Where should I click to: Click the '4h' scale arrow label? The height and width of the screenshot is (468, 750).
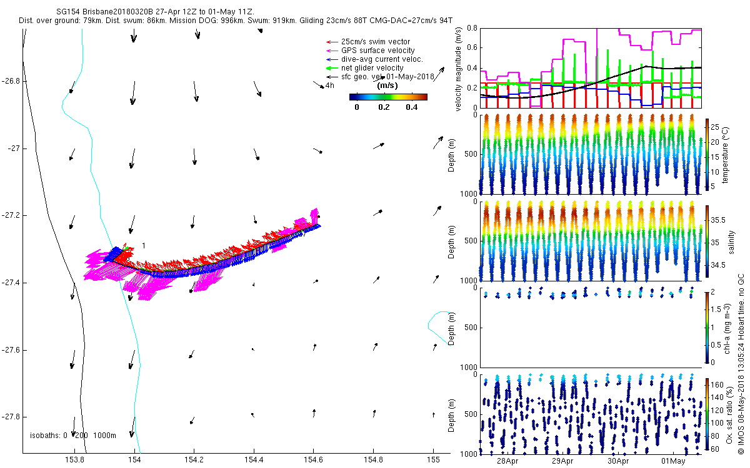[330, 85]
